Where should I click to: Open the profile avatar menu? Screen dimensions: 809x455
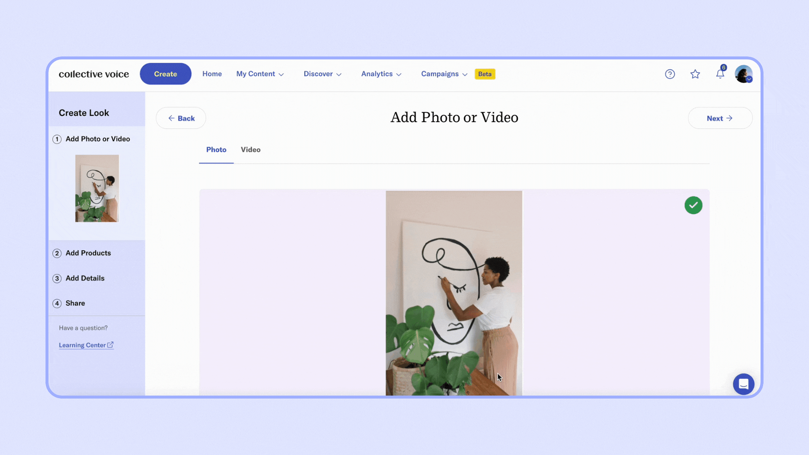[x=744, y=74]
